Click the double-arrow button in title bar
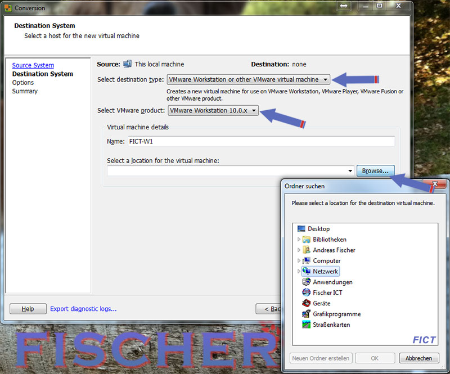 tap(344, 6)
